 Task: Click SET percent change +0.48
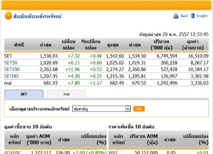coord(96,56)
